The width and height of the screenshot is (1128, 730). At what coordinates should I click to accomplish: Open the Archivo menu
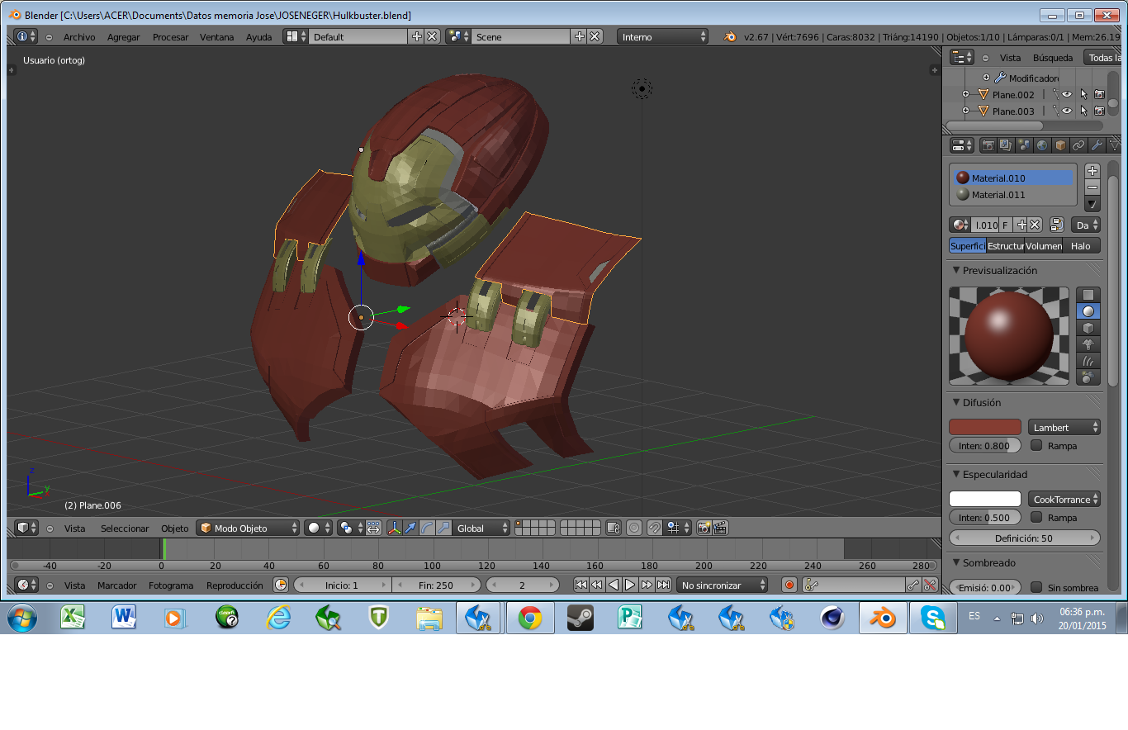tap(79, 37)
